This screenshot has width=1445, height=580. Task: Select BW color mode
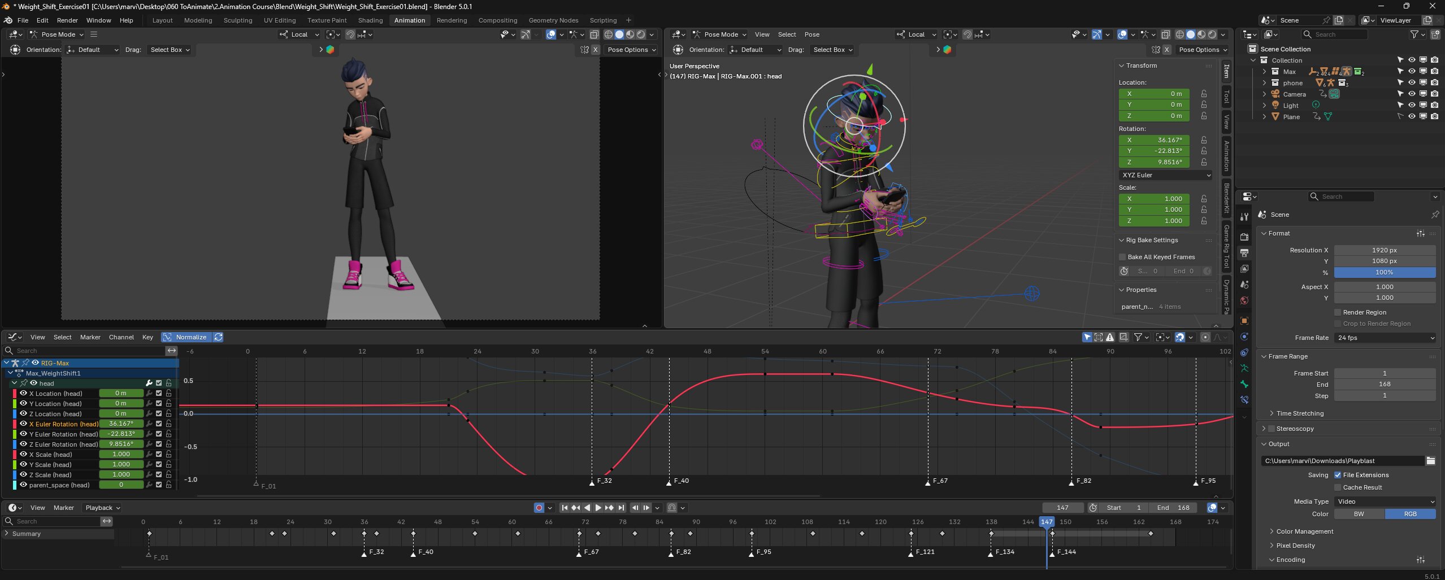(x=1359, y=514)
